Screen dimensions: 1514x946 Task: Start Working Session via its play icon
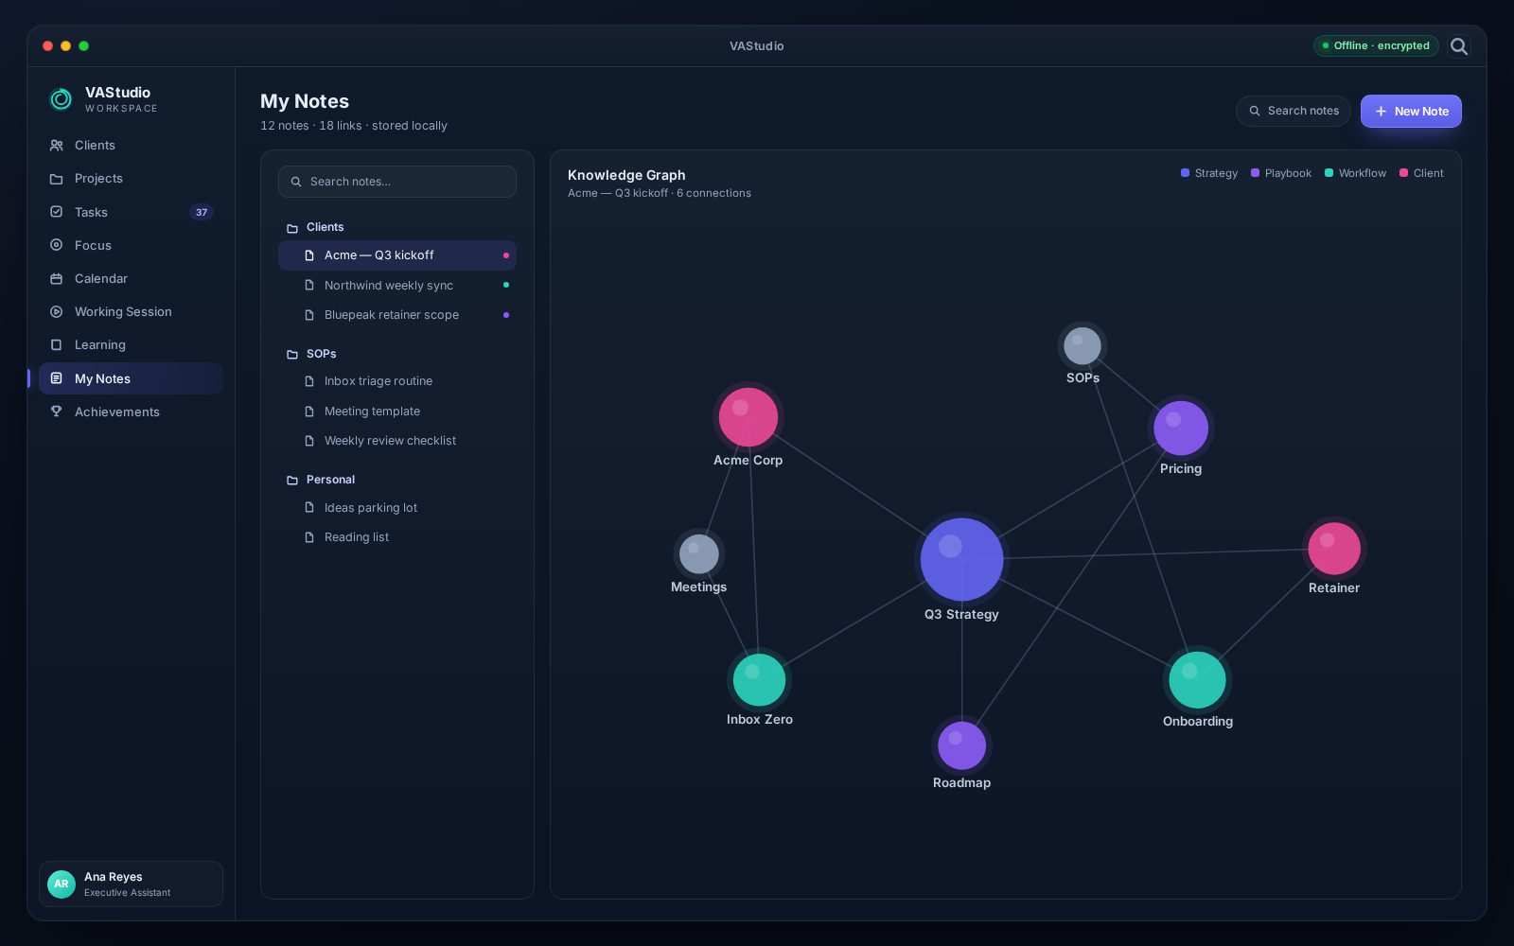(x=57, y=311)
